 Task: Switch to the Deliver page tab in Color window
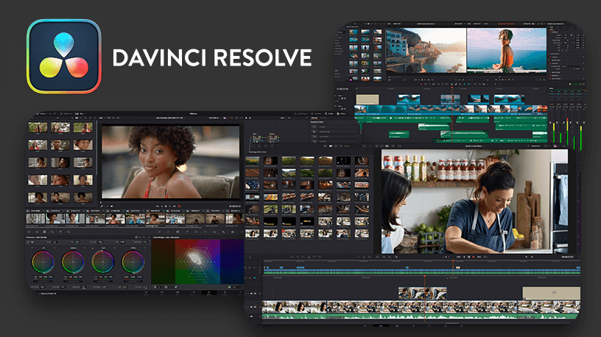coord(240,293)
